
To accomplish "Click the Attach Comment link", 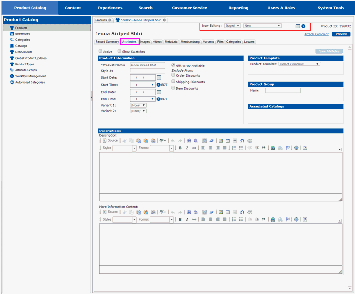I will coord(316,34).
